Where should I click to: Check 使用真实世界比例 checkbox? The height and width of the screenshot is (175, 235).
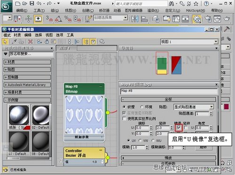(x=124, y=119)
